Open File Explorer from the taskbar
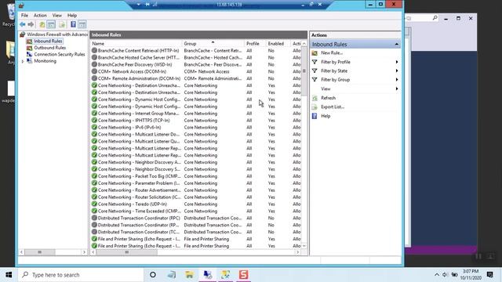The width and height of the screenshot is (502, 282). (189, 275)
